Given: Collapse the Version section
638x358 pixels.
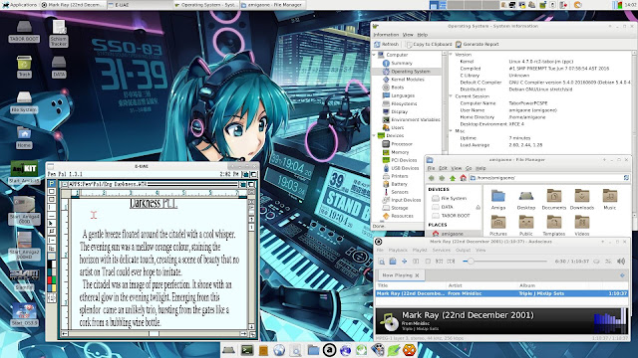Looking at the screenshot, I should point(451,54).
